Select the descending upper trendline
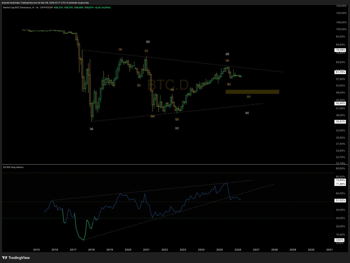 (175, 60)
